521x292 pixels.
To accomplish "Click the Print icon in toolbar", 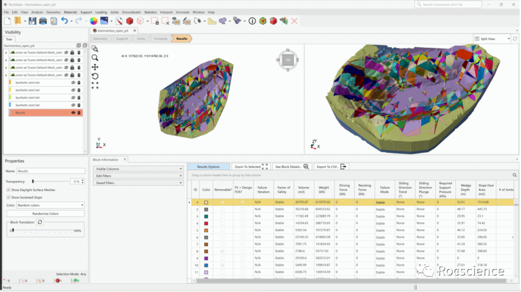I will 43,21.
